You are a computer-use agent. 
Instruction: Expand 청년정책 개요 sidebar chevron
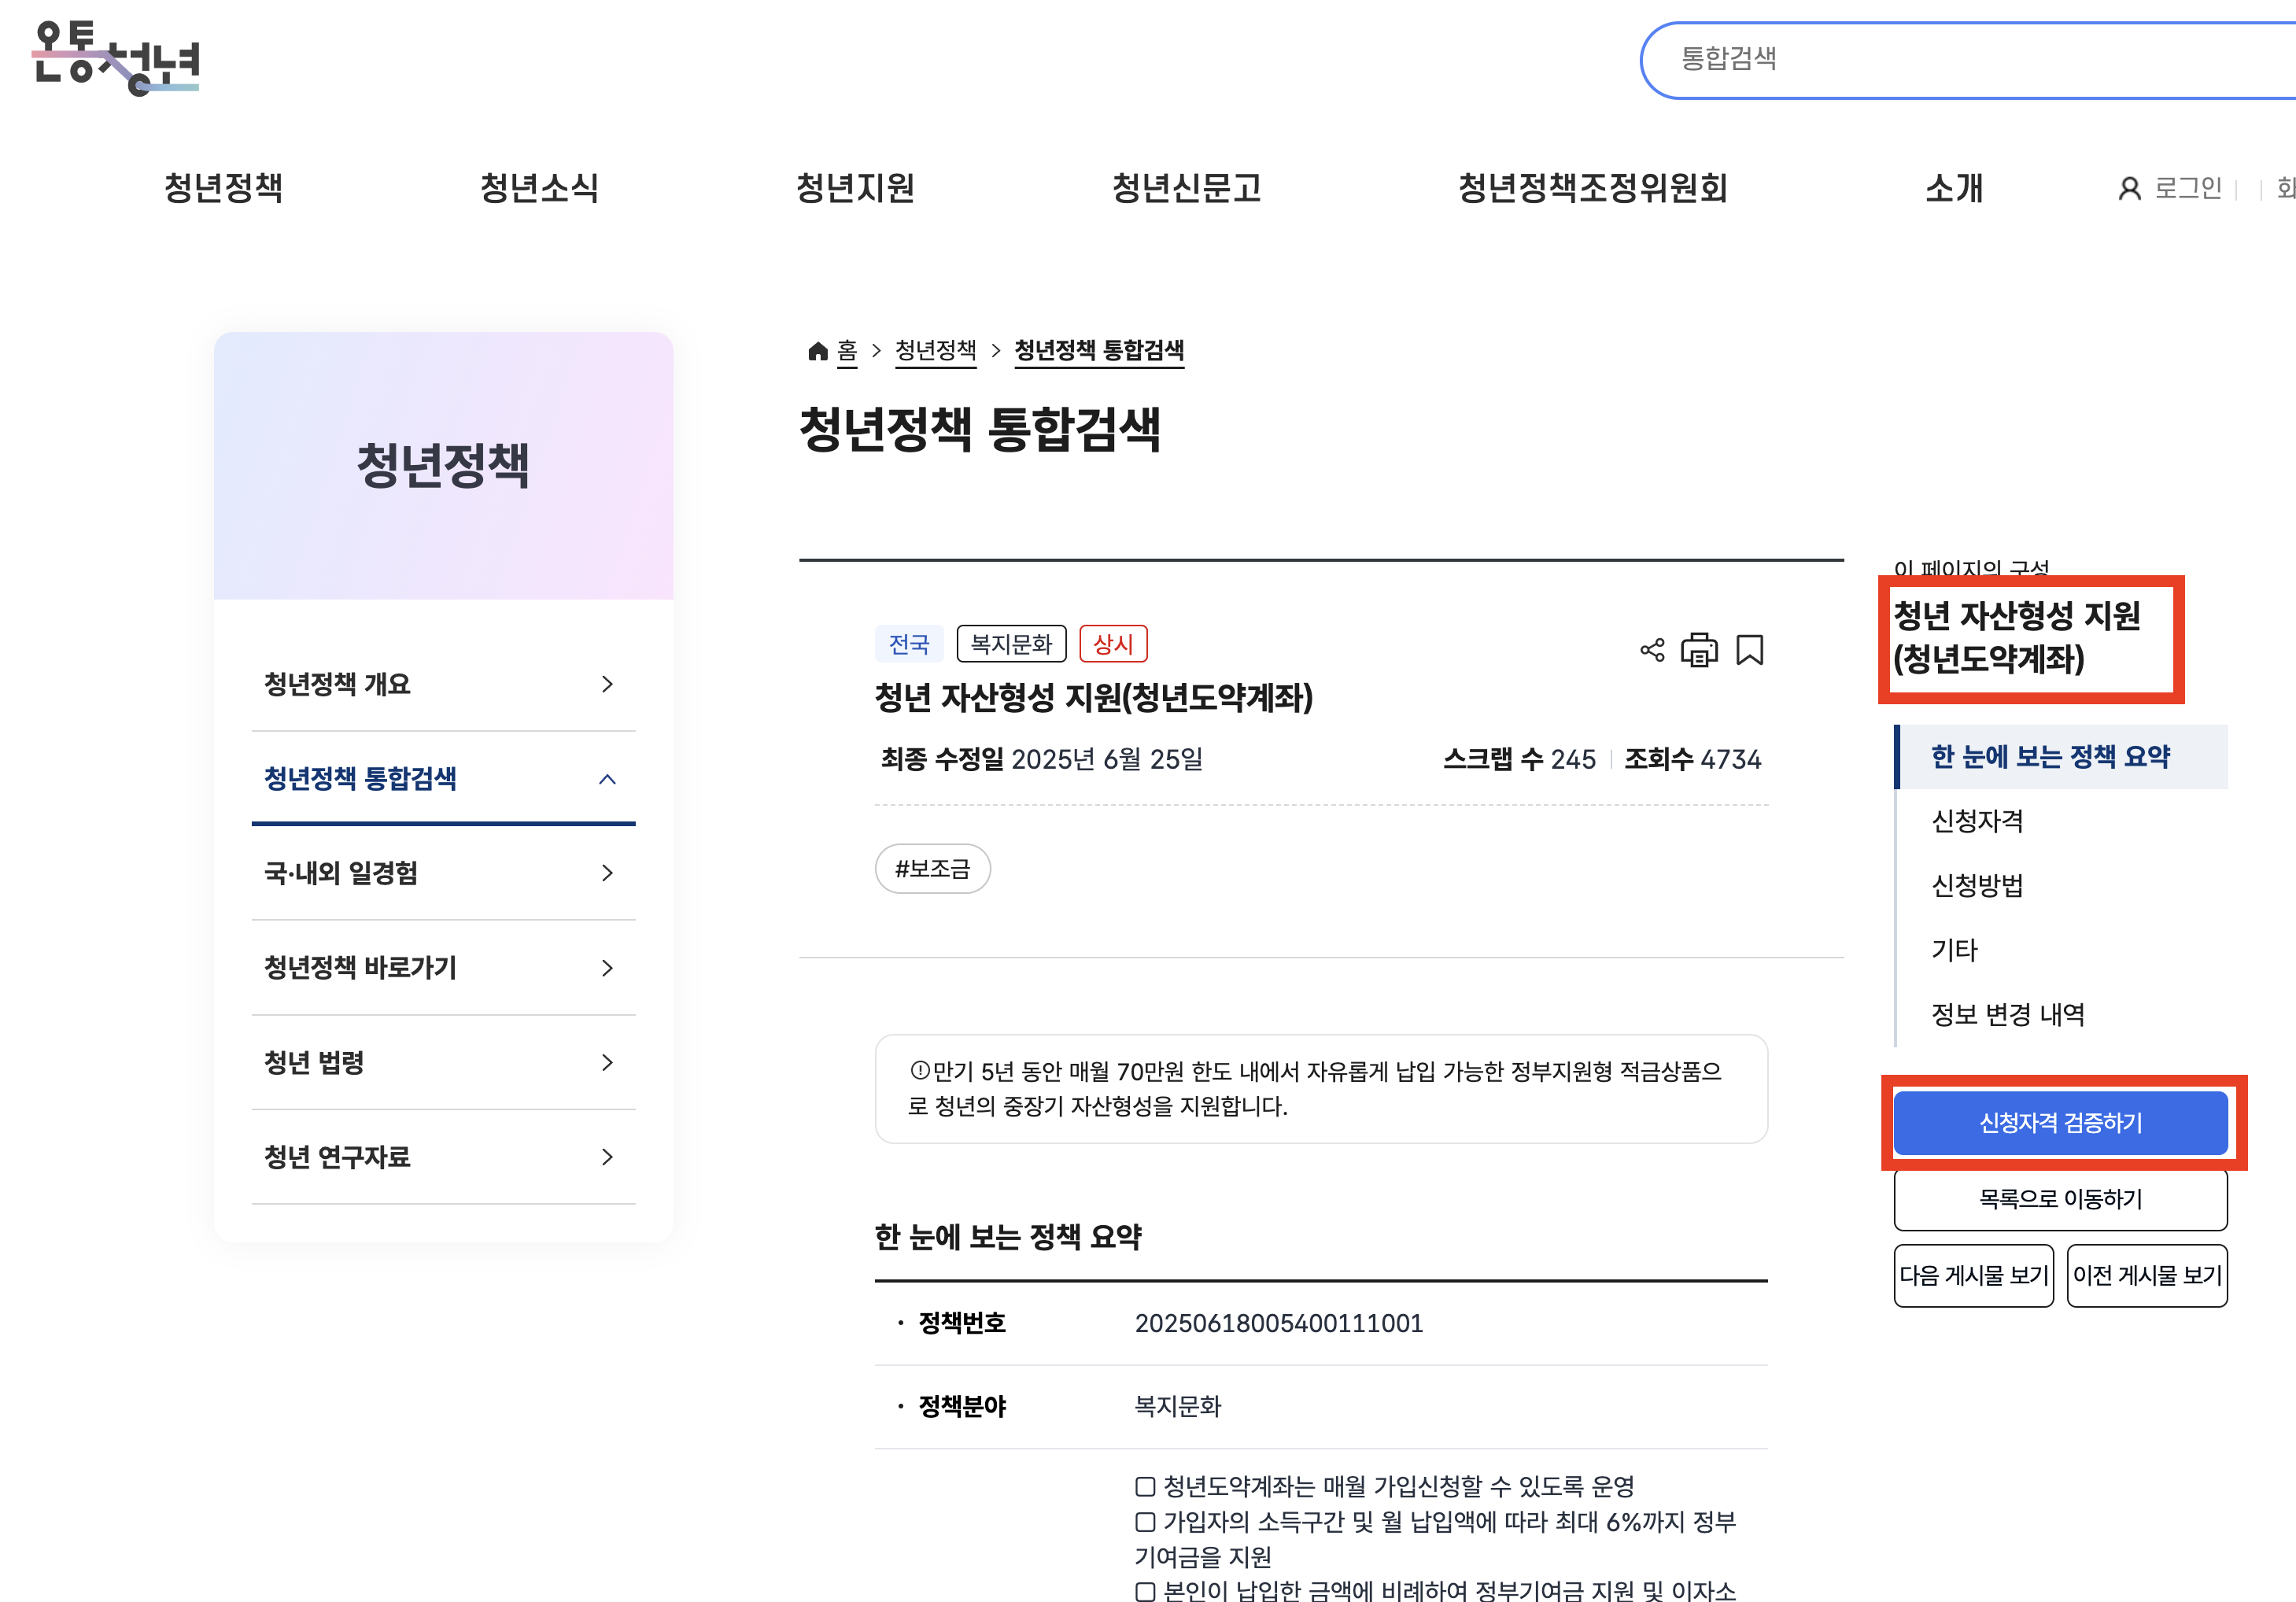[607, 684]
